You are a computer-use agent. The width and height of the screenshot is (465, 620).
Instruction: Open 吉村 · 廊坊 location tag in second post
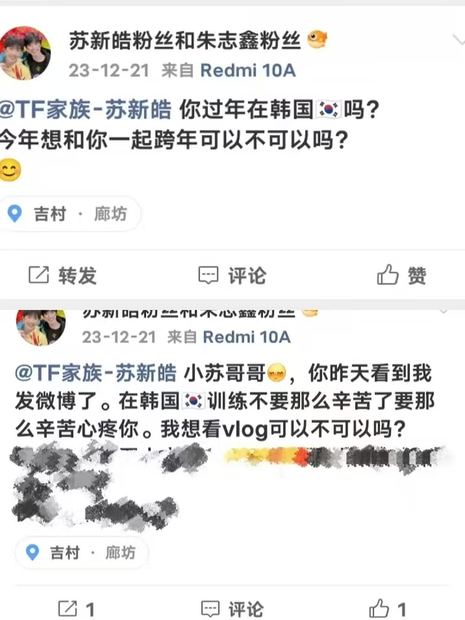tap(81, 552)
